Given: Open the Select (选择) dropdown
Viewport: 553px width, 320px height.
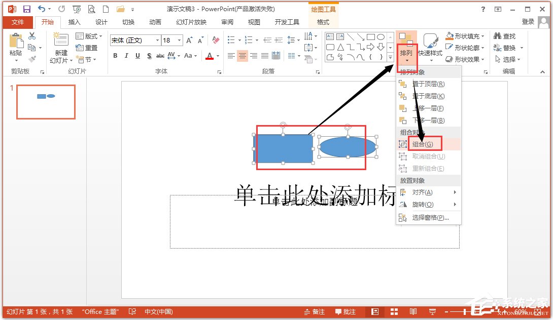Looking at the screenshot, I should 508,59.
